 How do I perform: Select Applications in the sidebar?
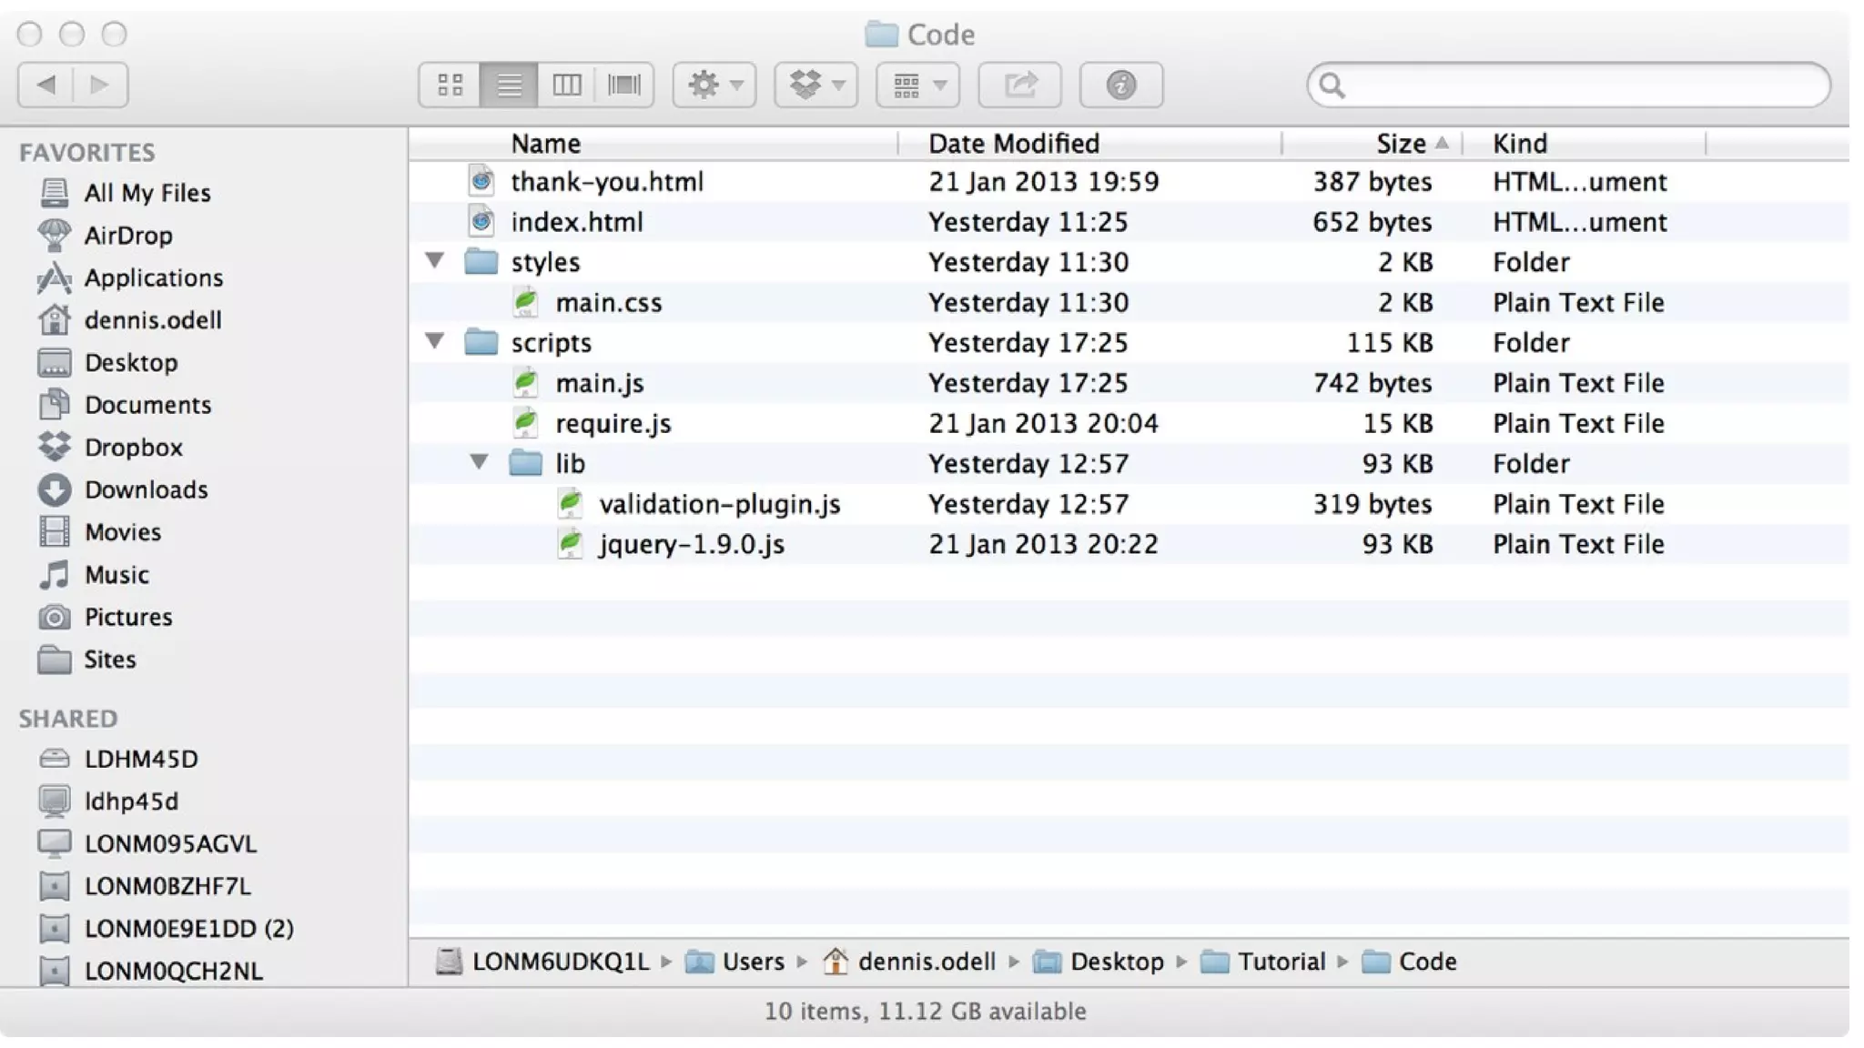[153, 277]
